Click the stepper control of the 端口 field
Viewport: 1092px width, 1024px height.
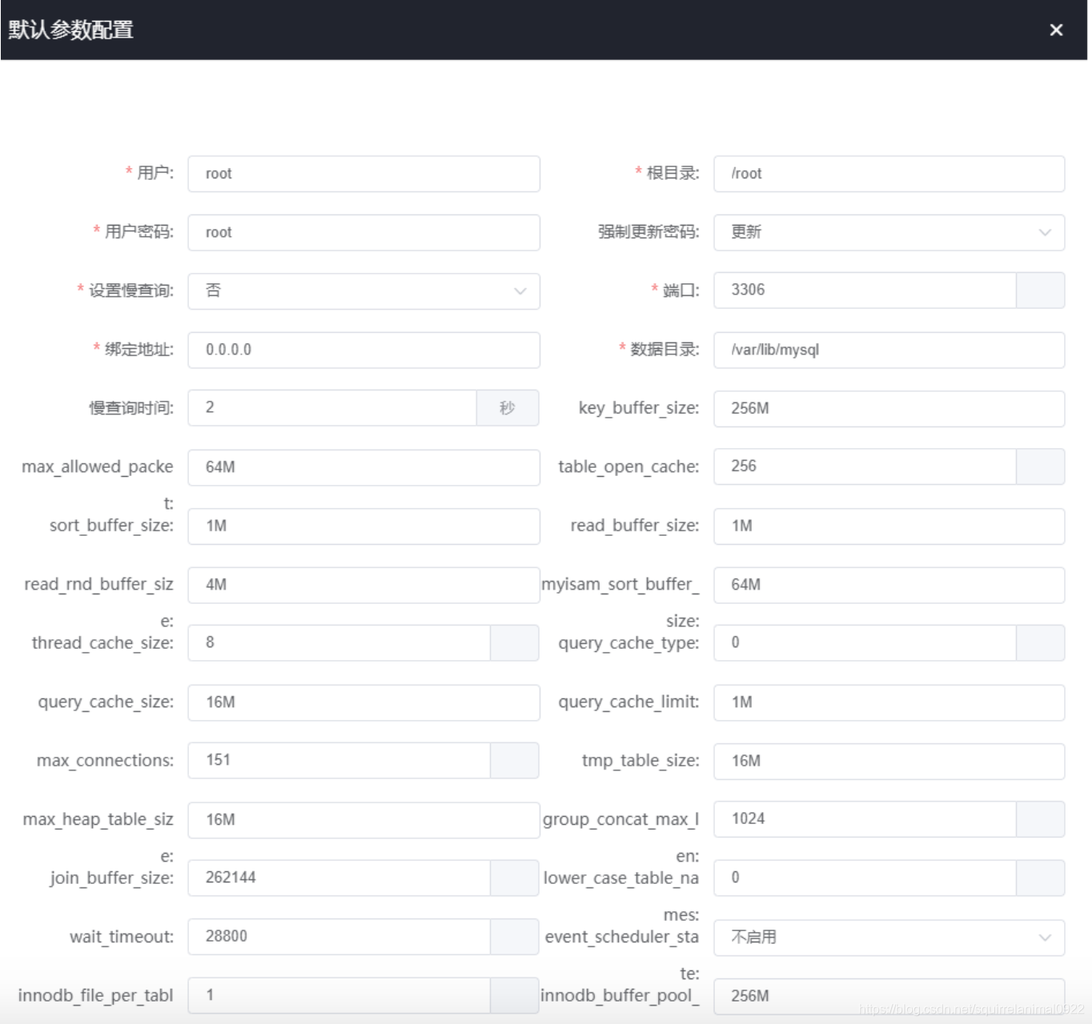[1040, 290]
